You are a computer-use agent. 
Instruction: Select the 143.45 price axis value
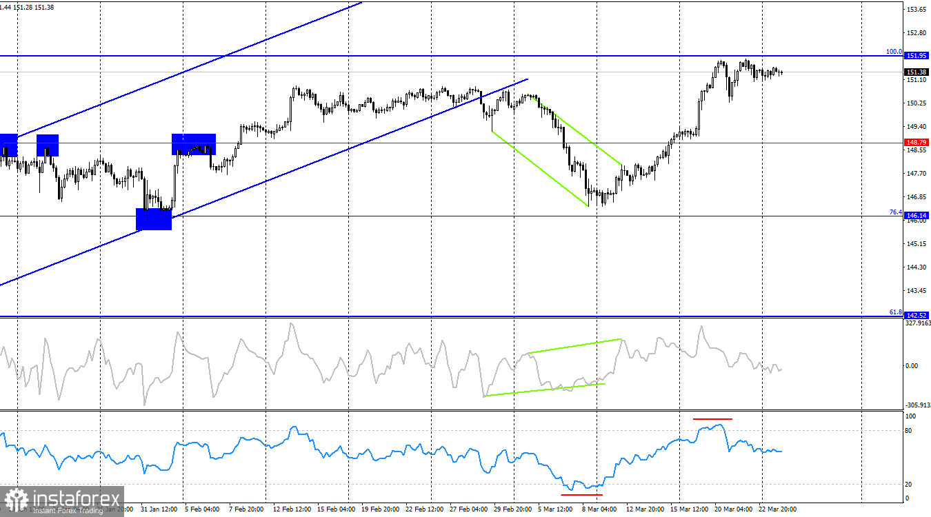[917, 291]
